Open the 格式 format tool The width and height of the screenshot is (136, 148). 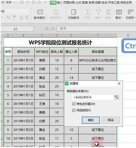pyautogui.click(x=119, y=14)
